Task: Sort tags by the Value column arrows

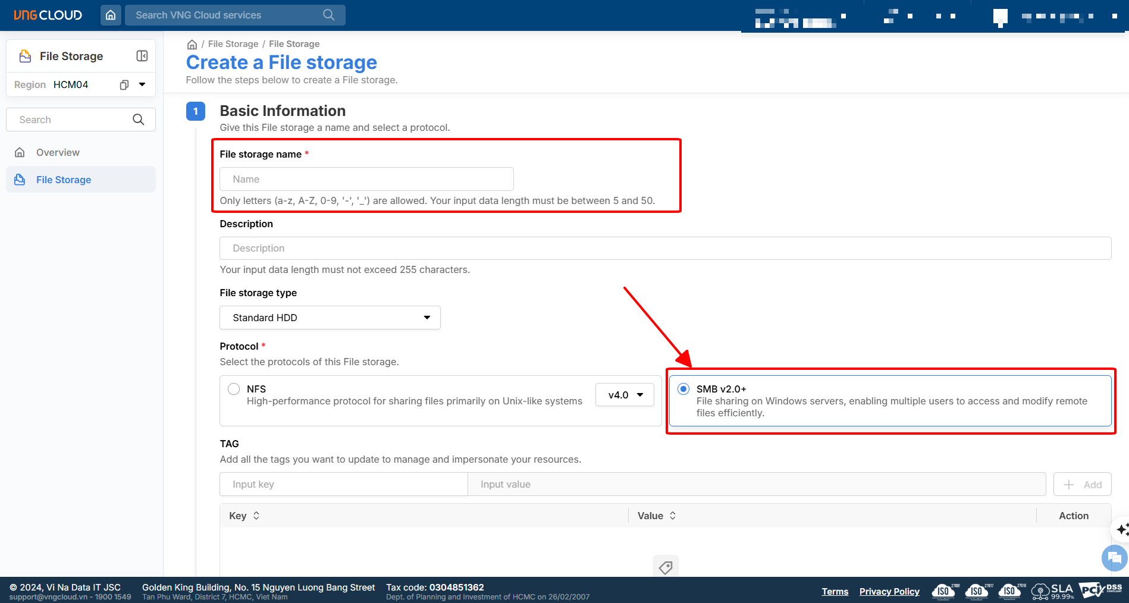Action: pos(673,516)
